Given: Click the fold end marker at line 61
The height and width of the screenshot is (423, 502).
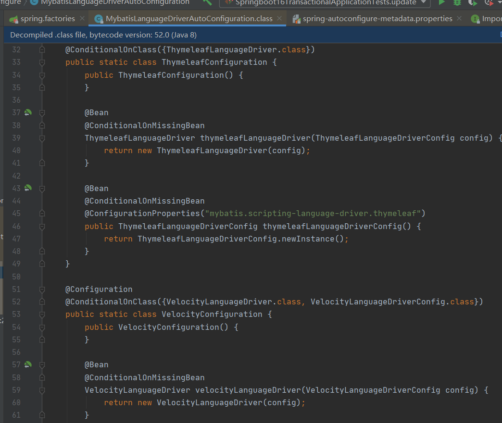Looking at the screenshot, I should [42, 415].
